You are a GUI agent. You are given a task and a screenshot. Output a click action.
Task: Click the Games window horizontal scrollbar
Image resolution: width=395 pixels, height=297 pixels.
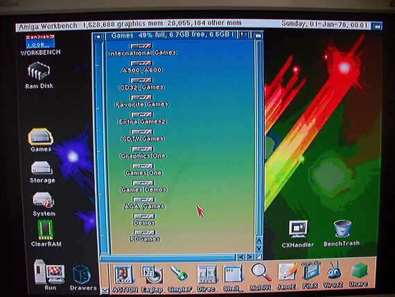coord(168,258)
